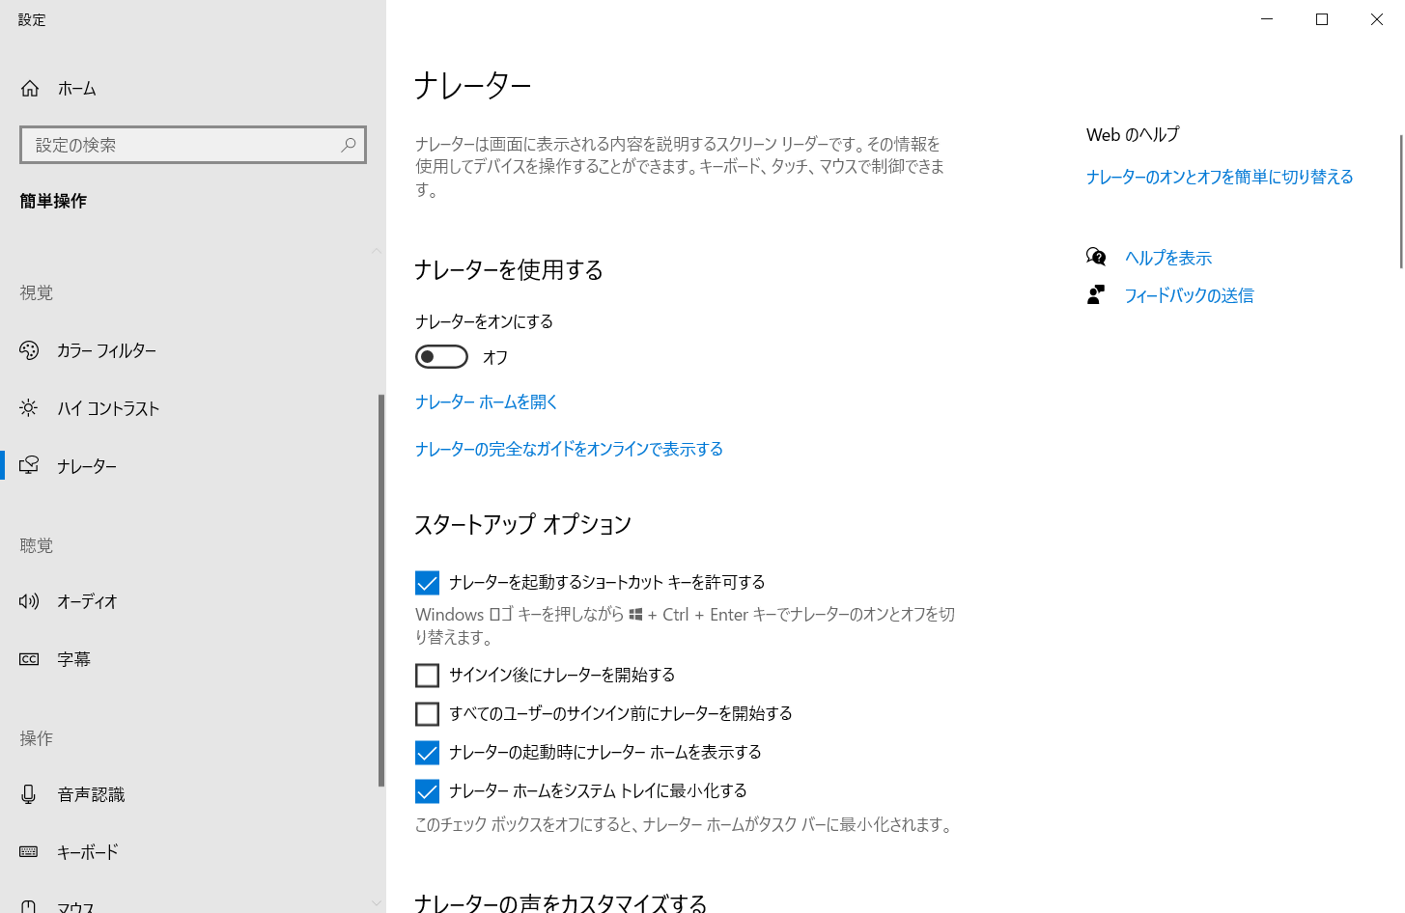
Task: Uncheck ナレーター ホームをシステム トレイに最小化する
Action: tap(427, 791)
